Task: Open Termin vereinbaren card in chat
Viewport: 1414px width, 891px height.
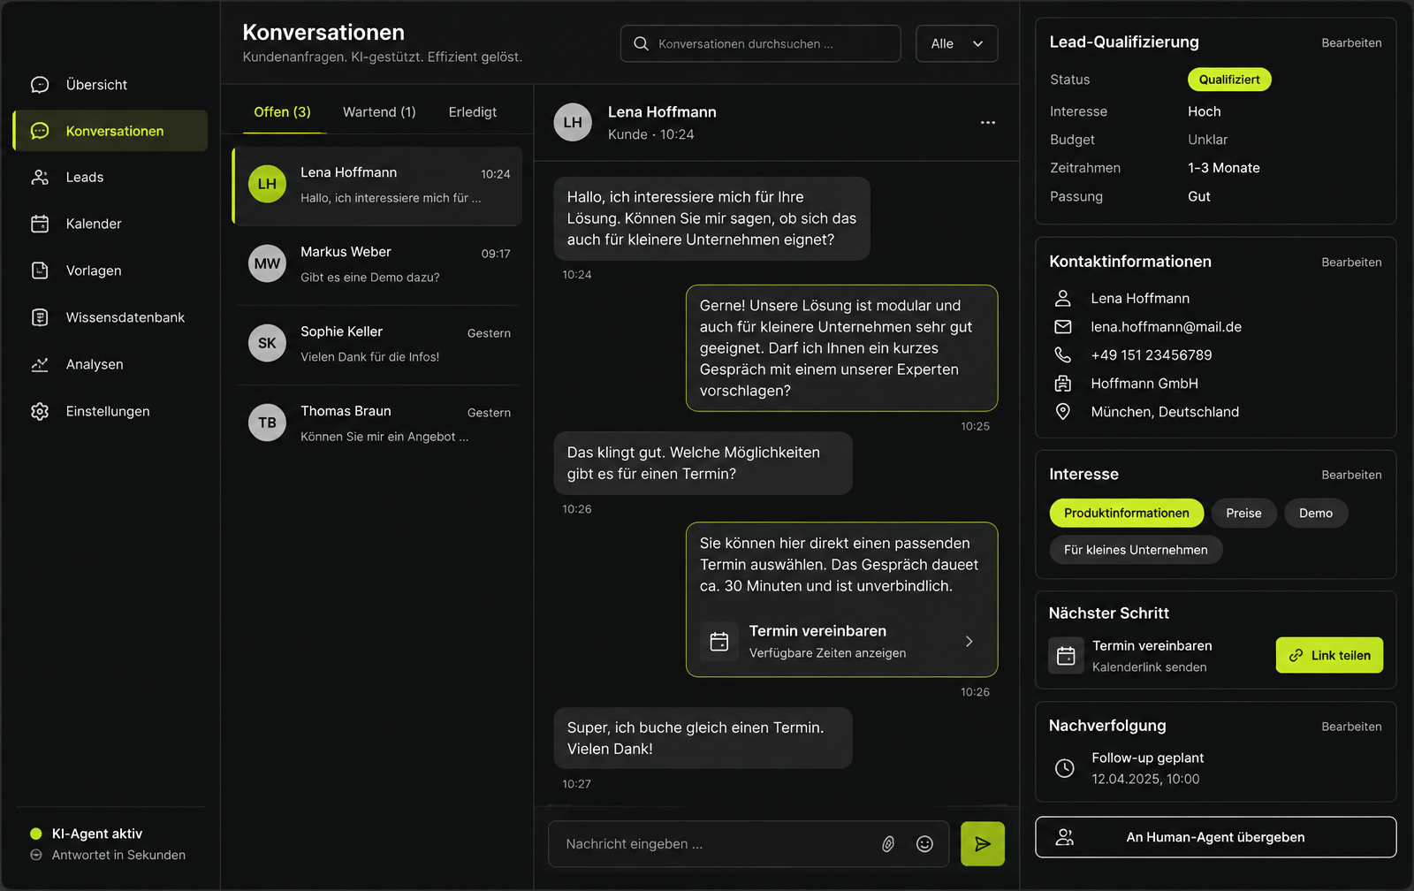Action: (x=841, y=642)
